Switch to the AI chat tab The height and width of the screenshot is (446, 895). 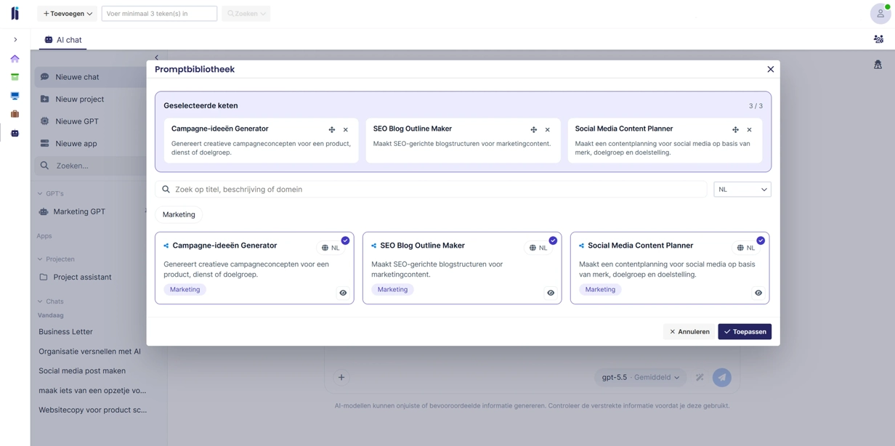click(62, 40)
